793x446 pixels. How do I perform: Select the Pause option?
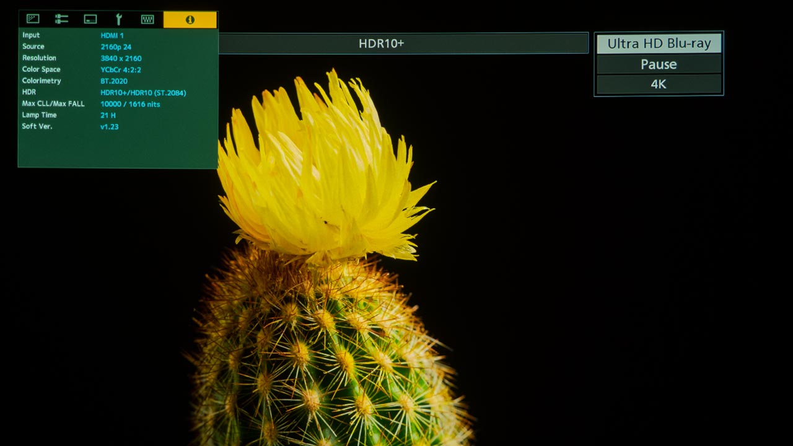point(659,64)
